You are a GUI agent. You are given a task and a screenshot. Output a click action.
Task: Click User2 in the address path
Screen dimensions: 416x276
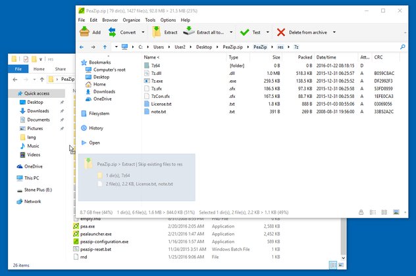(180, 47)
